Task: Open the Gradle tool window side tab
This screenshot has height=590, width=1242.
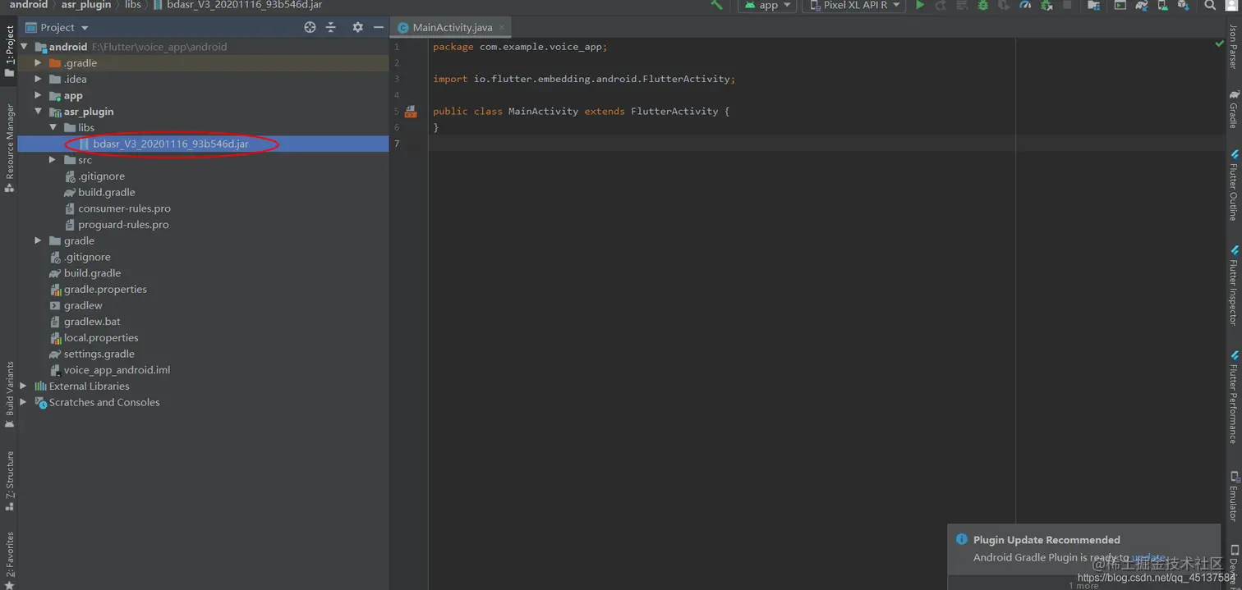Action: click(1233, 108)
